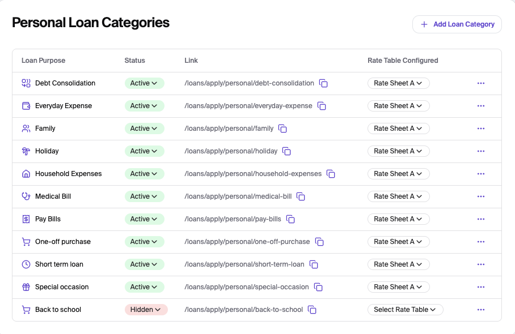Click the Add Loan Category button

(457, 24)
